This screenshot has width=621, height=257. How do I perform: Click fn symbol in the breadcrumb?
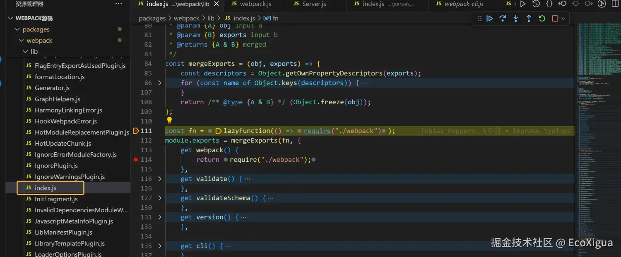[x=271, y=18]
